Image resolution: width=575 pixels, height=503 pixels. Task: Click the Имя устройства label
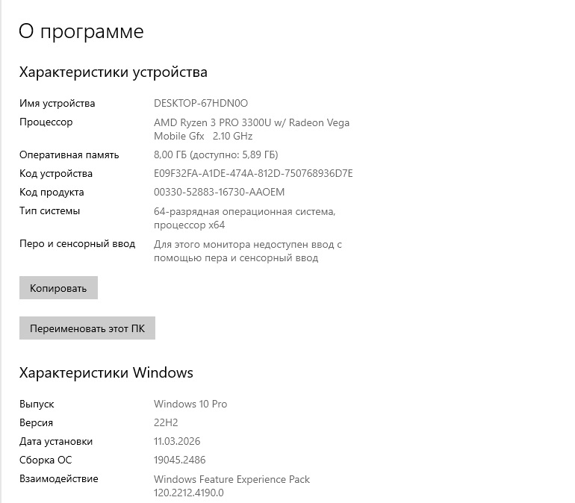(57, 103)
